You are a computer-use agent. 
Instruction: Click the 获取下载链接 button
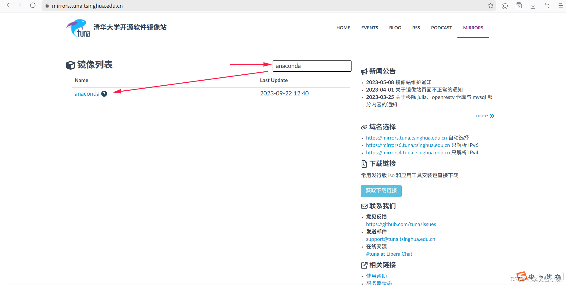(x=381, y=191)
